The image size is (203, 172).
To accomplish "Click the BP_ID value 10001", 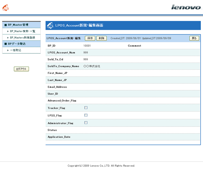I will pos(87,46).
